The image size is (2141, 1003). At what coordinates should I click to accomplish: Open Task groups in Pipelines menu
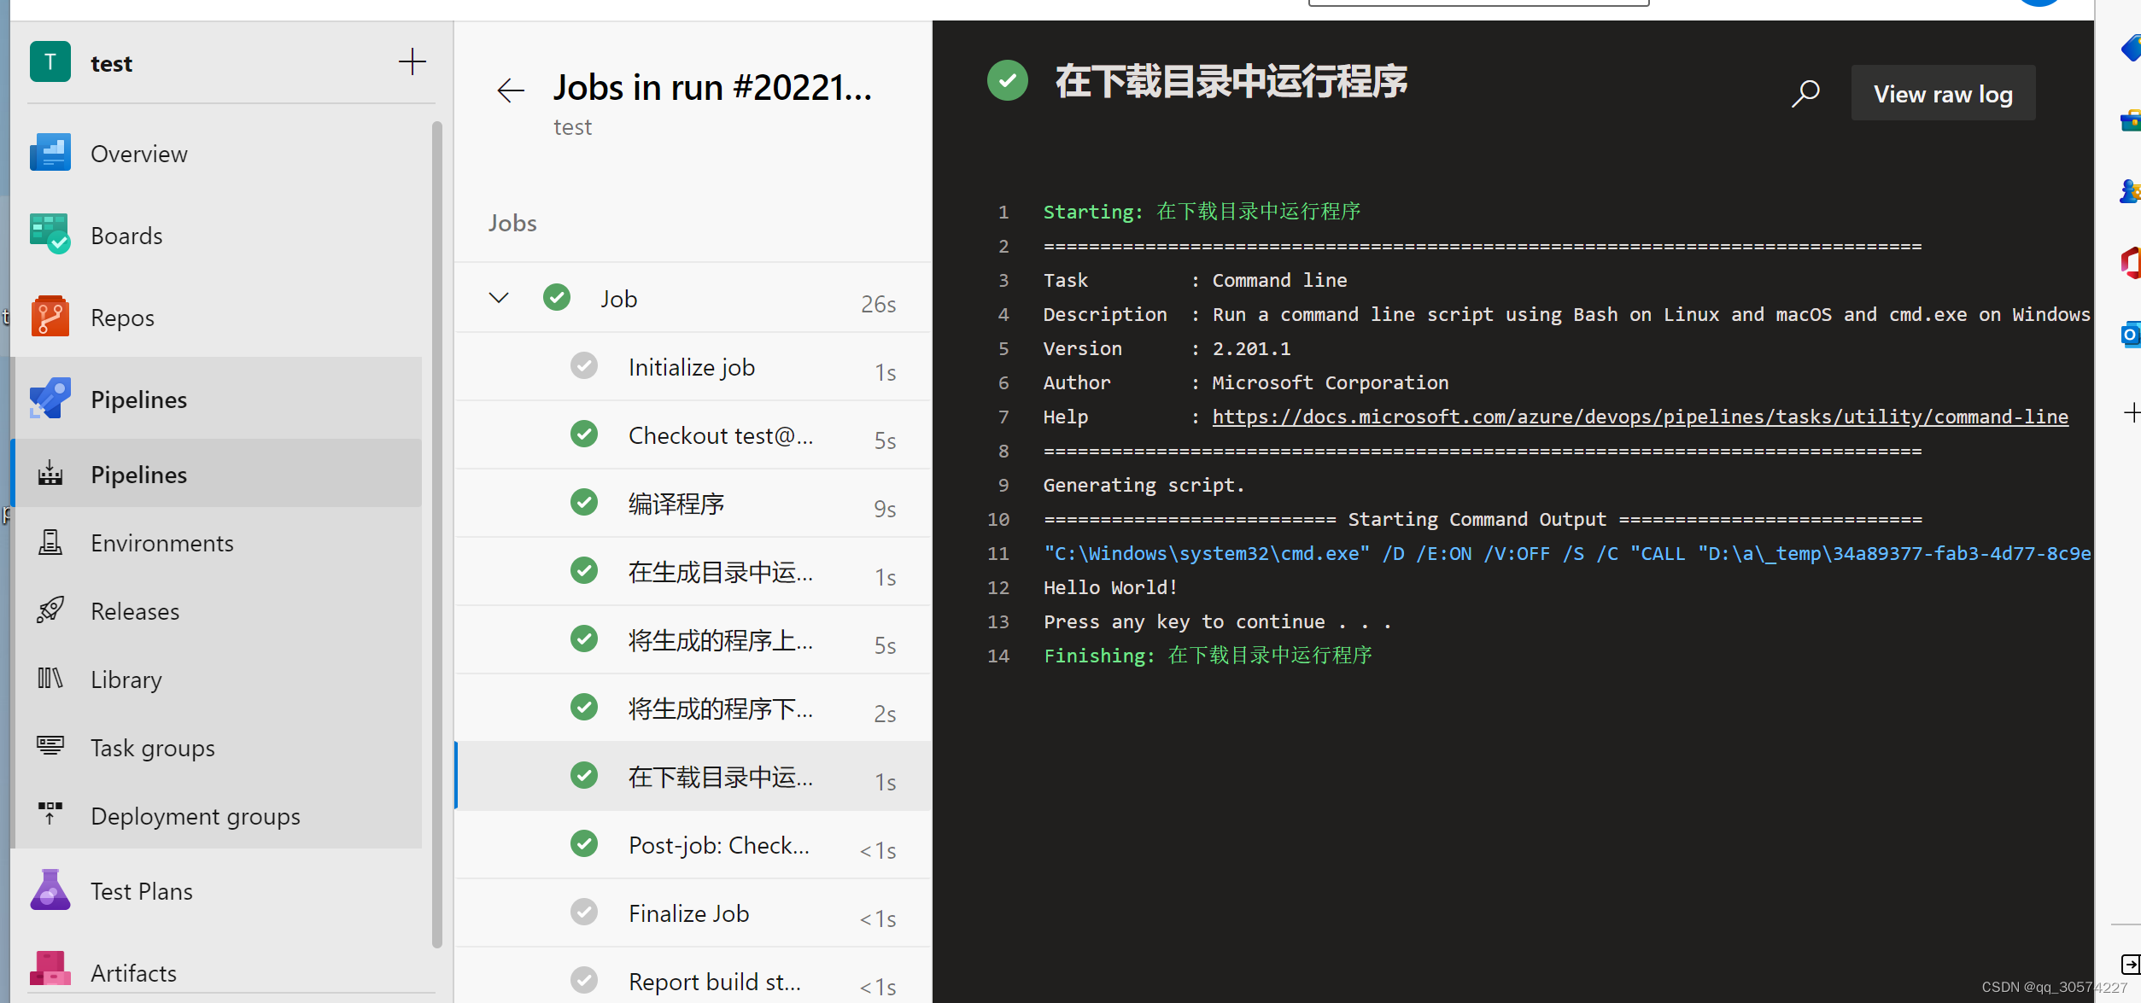coord(153,748)
